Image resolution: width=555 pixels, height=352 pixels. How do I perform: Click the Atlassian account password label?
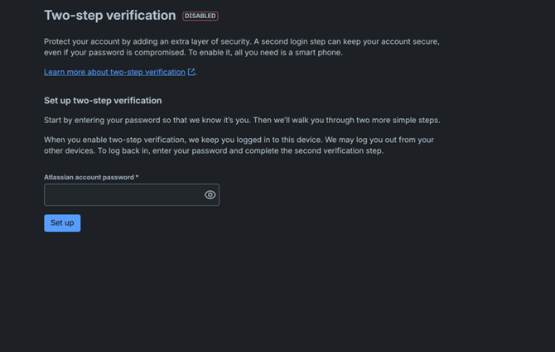[89, 177]
